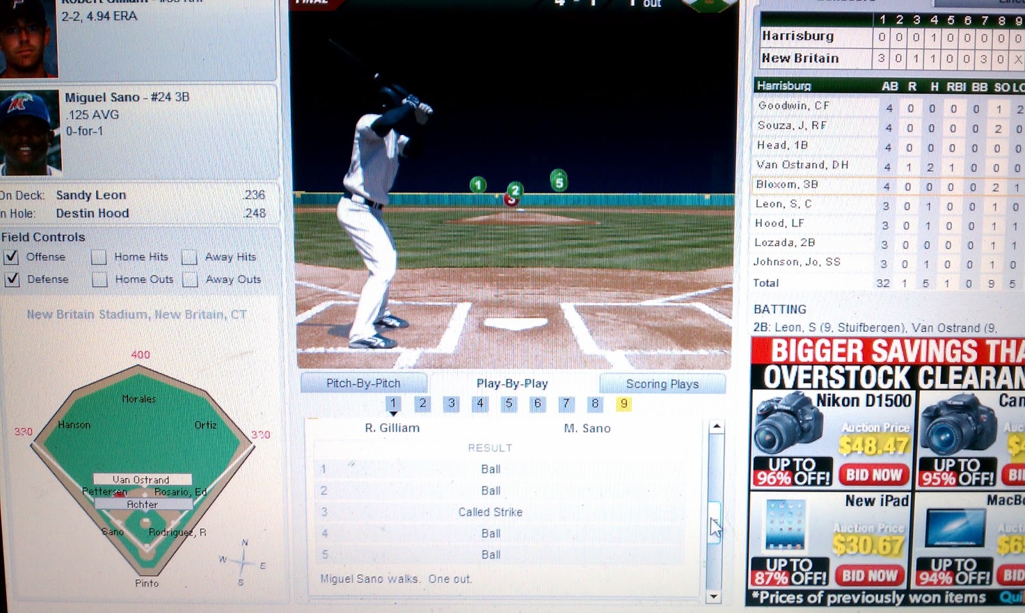Select inning 5 button

[509, 404]
